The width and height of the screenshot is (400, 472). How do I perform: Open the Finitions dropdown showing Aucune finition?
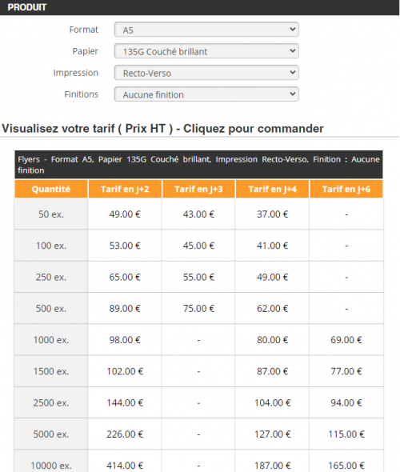206,94
